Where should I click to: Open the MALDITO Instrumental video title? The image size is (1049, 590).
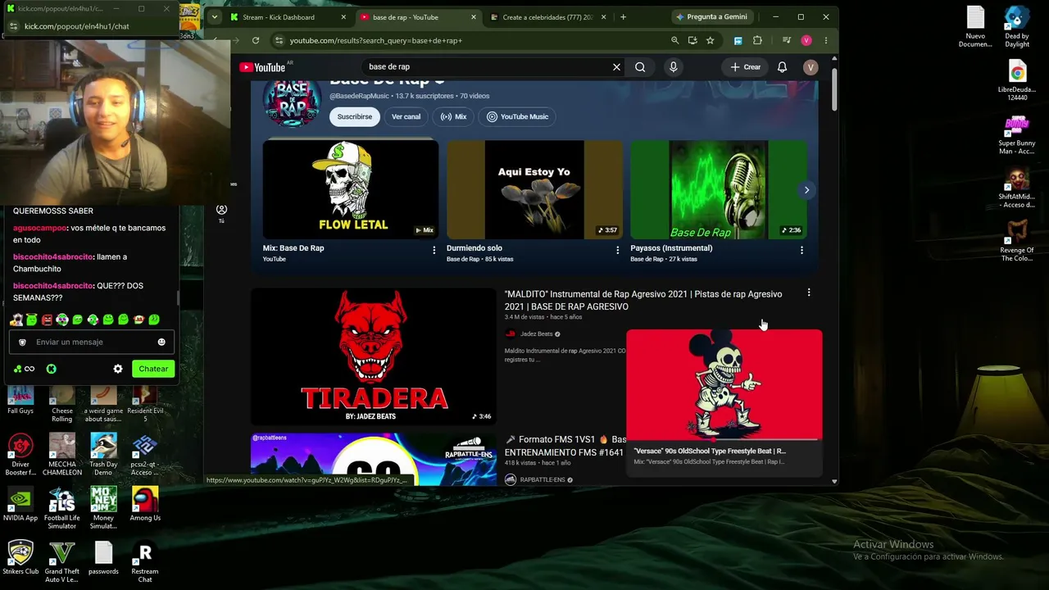pyautogui.click(x=643, y=300)
